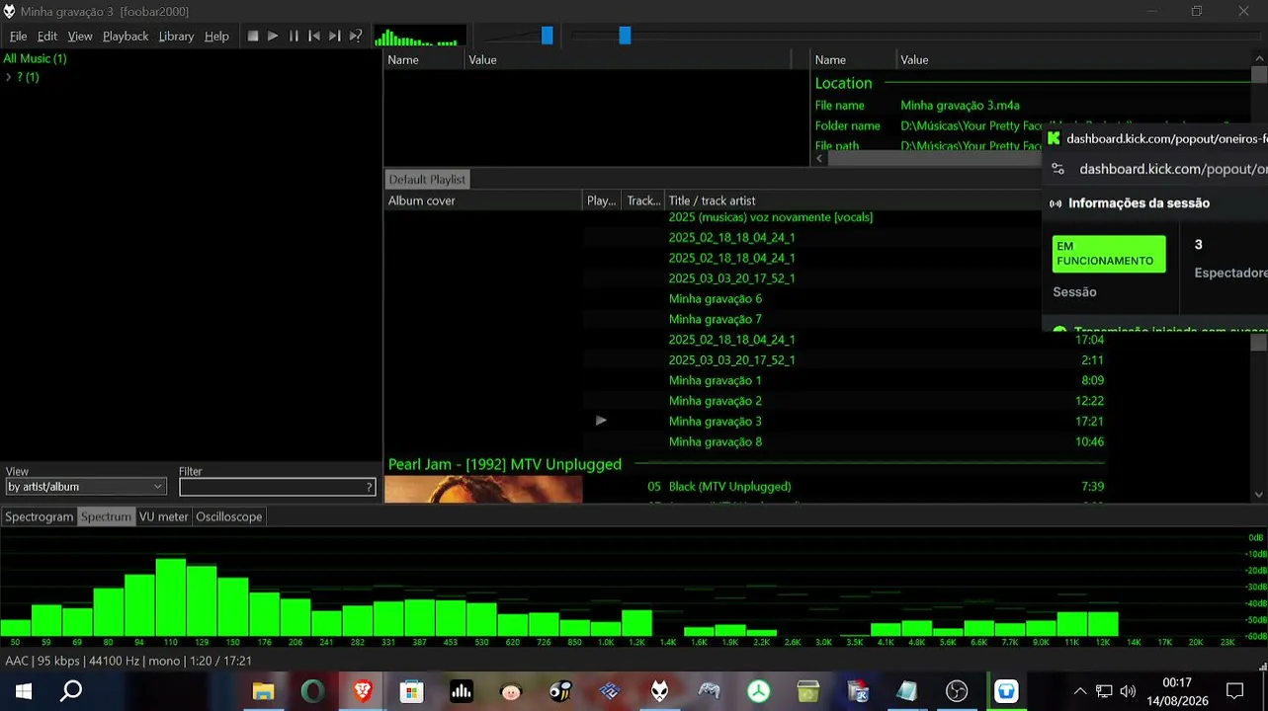
Task: Click the Kick popout address bar URL
Action: (x=1172, y=169)
